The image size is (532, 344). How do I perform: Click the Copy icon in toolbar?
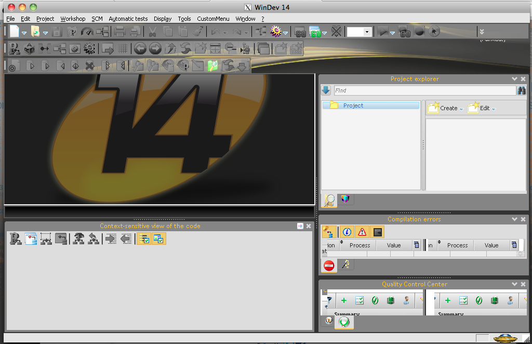pos(168,32)
